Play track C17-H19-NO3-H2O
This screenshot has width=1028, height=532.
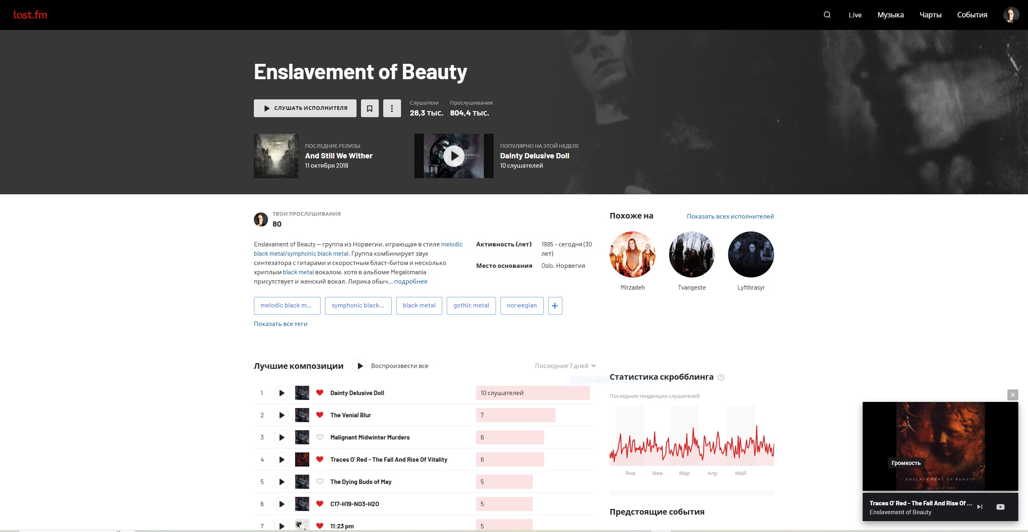281,504
